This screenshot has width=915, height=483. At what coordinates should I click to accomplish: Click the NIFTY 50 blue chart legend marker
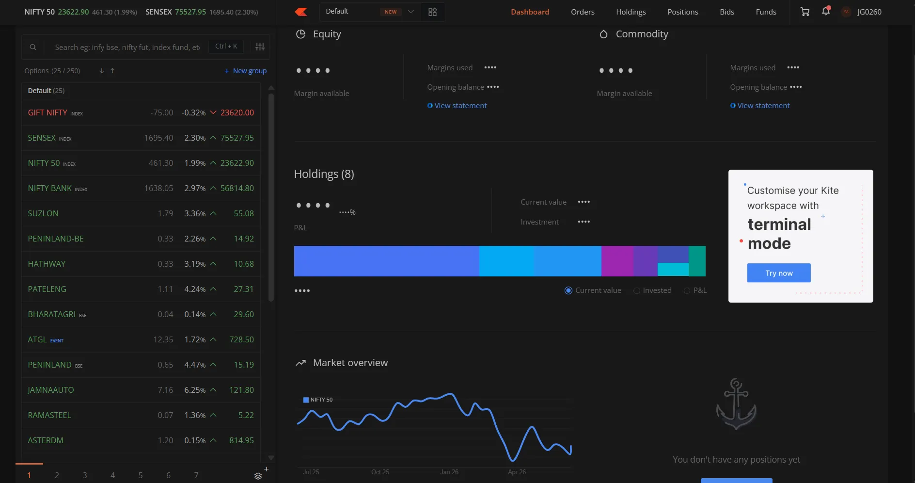(306, 400)
